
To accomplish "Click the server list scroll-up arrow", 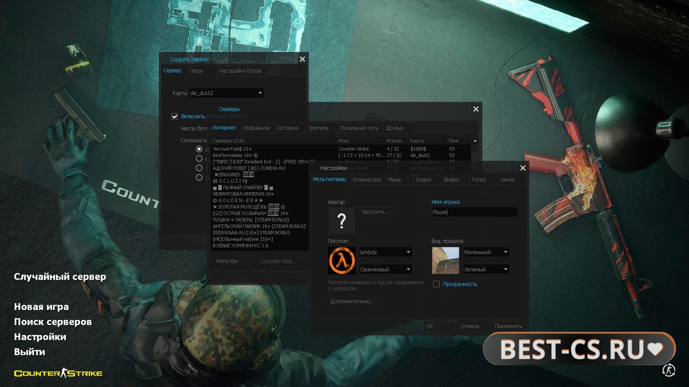I will point(475,141).
